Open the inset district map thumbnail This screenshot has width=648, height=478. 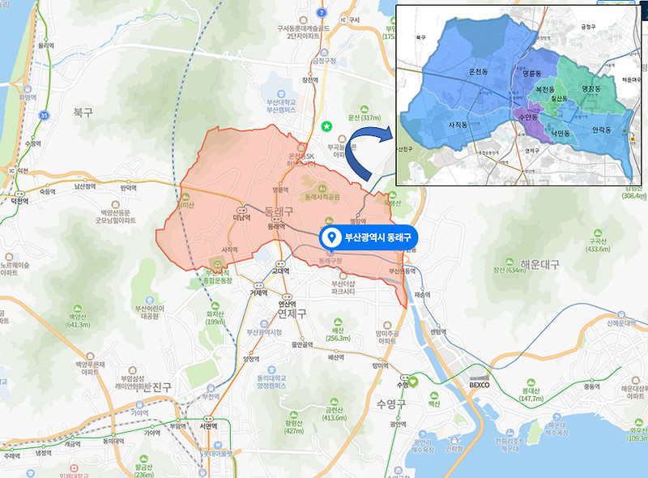click(519, 96)
